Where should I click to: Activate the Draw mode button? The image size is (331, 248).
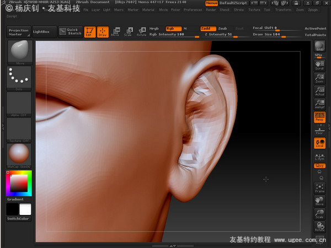103,32
